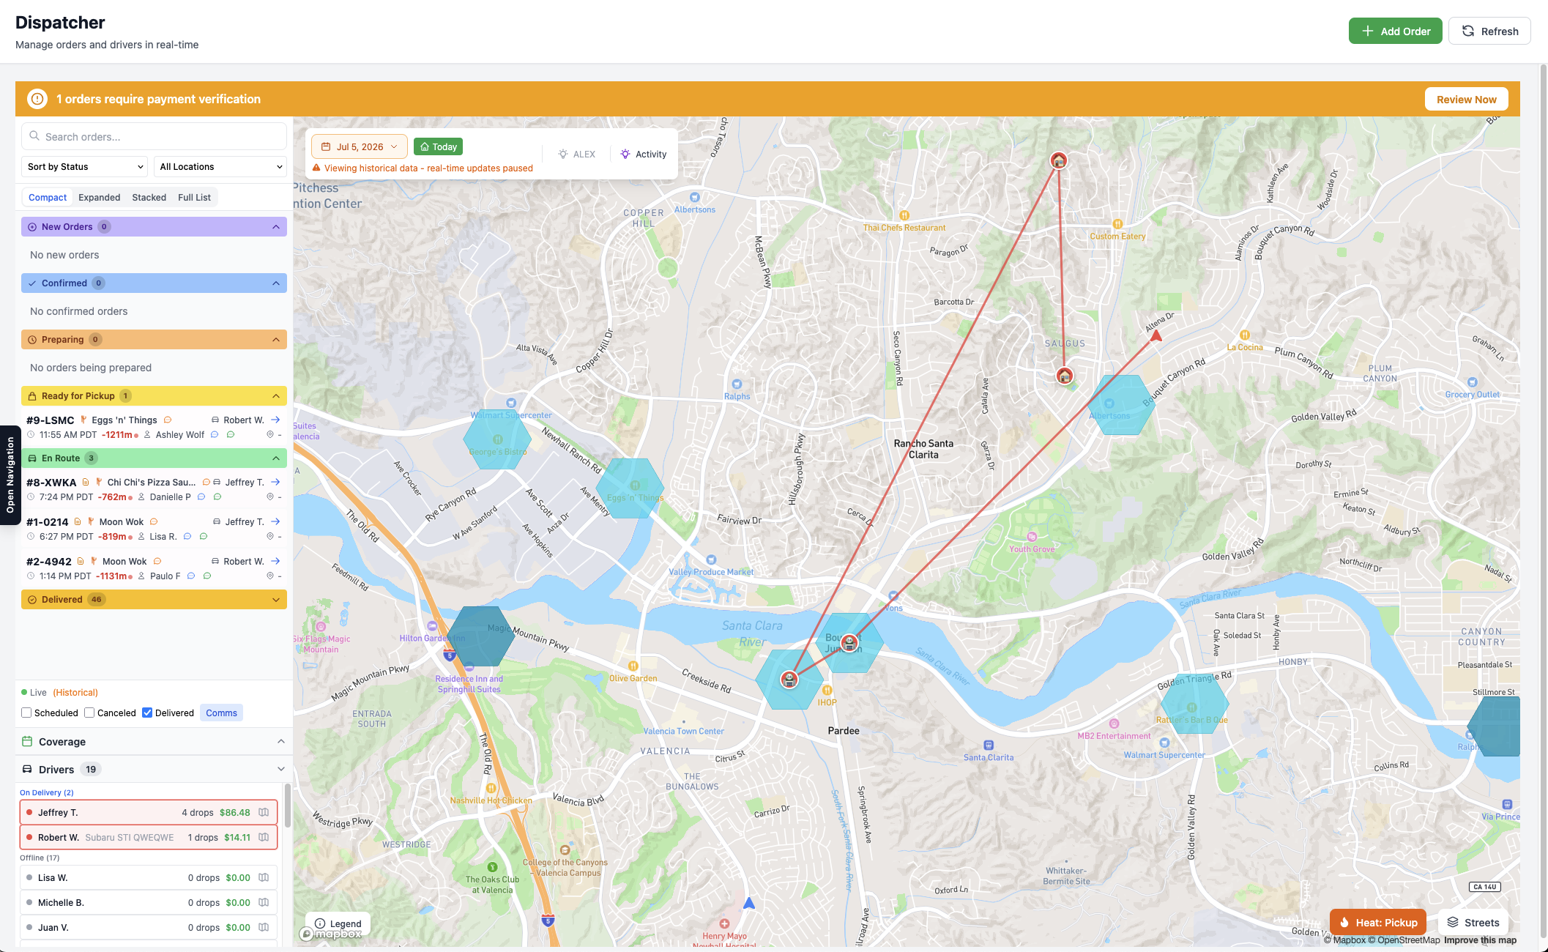Click location pin icon in #2-4942 row
Screen dimensions: 1548x952
[270, 576]
